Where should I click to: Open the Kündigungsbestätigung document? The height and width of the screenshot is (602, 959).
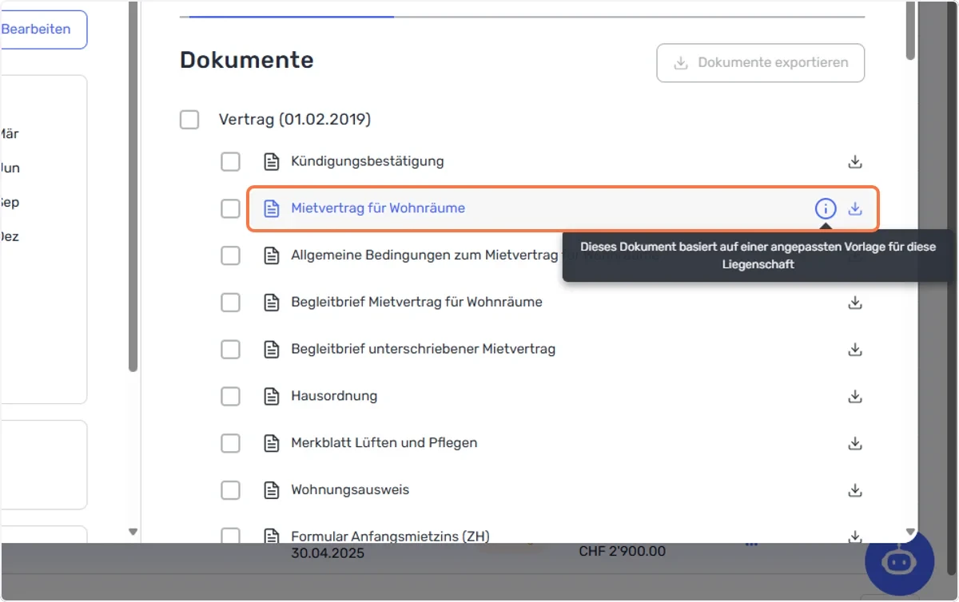point(368,161)
